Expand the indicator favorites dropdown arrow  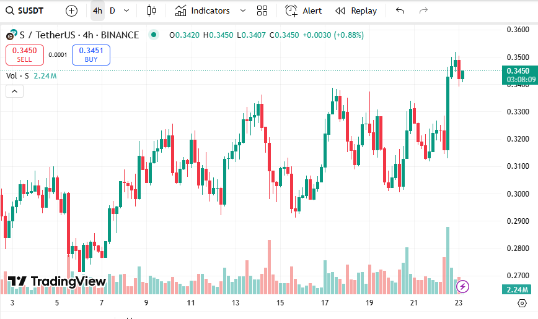pyautogui.click(x=242, y=11)
